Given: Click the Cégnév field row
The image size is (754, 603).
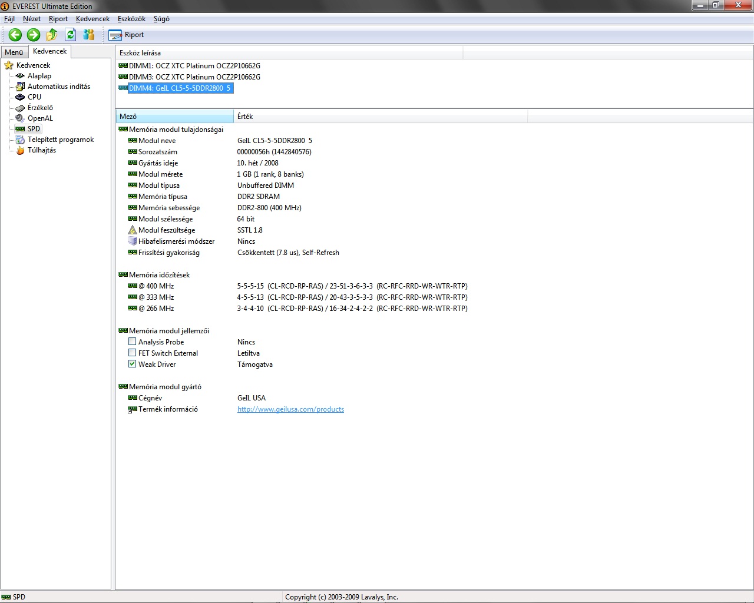Looking at the screenshot, I should 197,398.
